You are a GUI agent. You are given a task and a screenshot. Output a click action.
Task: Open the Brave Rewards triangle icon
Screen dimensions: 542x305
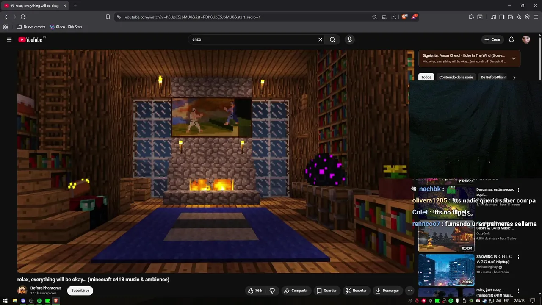414,17
